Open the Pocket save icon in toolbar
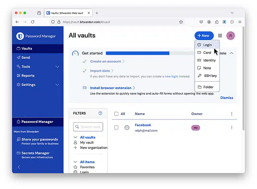The height and width of the screenshot is (189, 257). (x=201, y=22)
